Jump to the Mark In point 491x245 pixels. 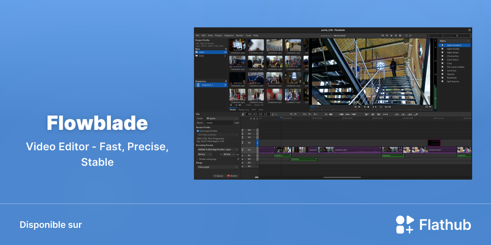pos(386,107)
